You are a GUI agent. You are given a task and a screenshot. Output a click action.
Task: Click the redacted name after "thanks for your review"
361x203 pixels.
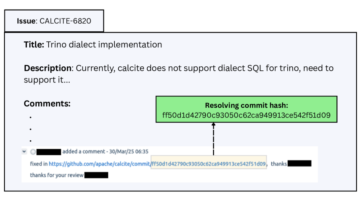[x=97, y=175]
